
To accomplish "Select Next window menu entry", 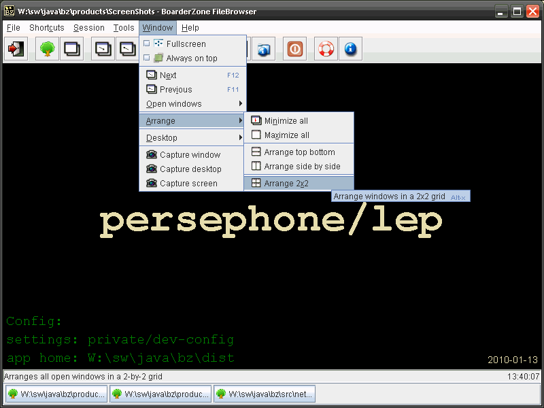I will [x=192, y=75].
